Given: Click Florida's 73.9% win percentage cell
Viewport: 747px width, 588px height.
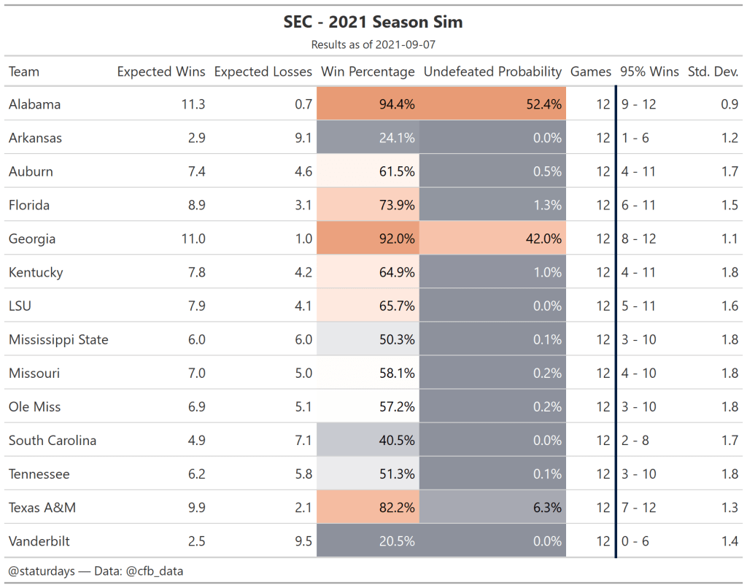Looking at the screenshot, I should pyautogui.click(x=367, y=205).
